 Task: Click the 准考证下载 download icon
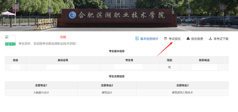click(x=210, y=39)
